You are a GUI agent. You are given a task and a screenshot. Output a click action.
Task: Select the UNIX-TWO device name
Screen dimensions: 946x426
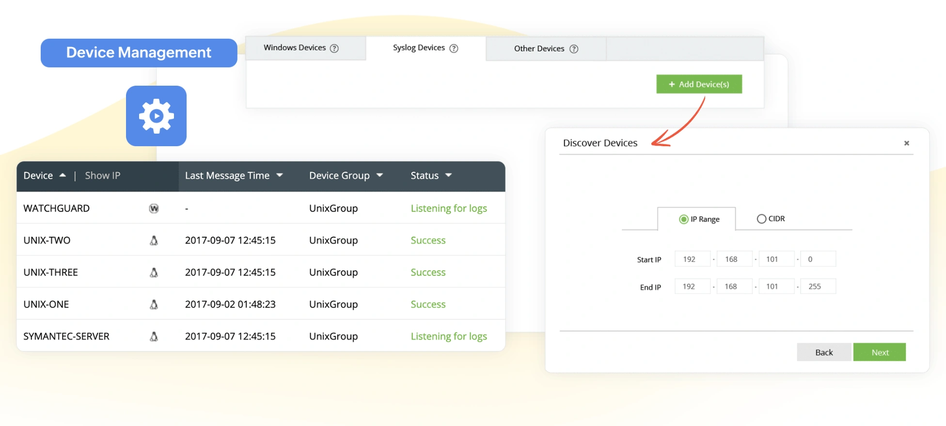[47, 241]
